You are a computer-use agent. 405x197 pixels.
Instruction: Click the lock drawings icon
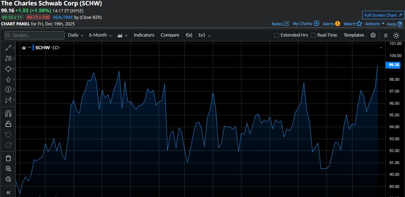(x=8, y=124)
